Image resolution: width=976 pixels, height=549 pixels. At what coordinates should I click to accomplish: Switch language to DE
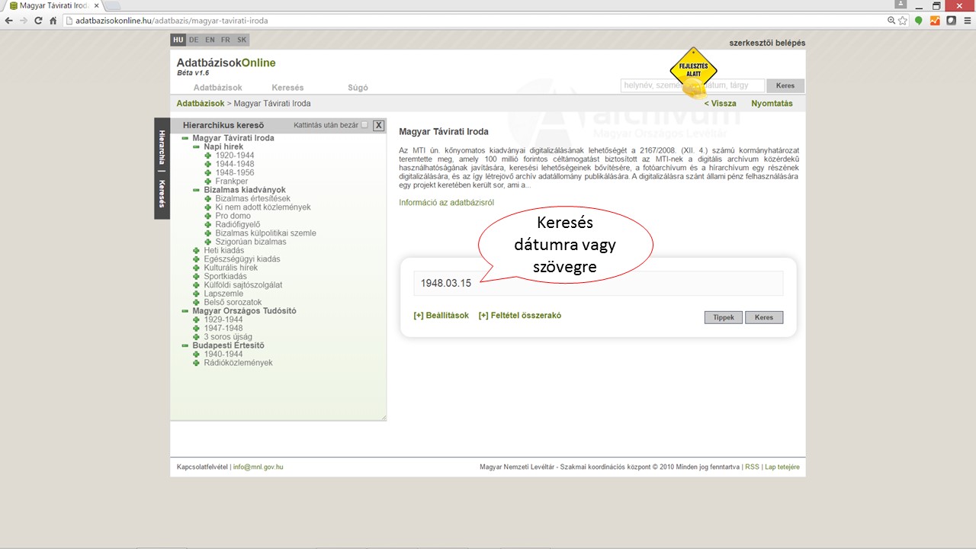(194, 40)
